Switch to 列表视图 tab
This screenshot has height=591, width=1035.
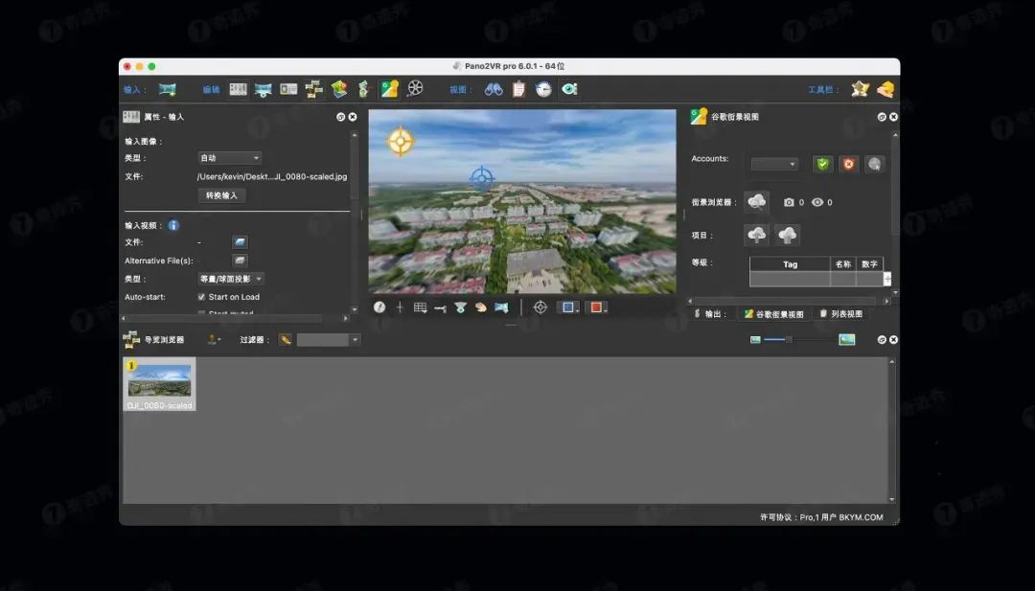[841, 314]
